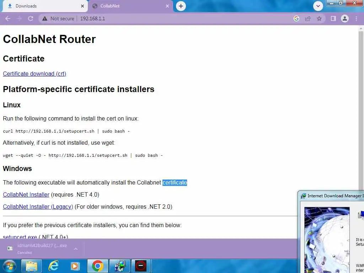
Task: Open CollabNet Installer (Legacy) link
Action: 38,207
